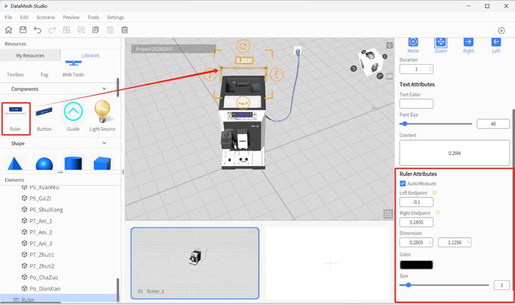Choose the Zoom animation option
This screenshot has height=305, width=515.
pos(441,43)
